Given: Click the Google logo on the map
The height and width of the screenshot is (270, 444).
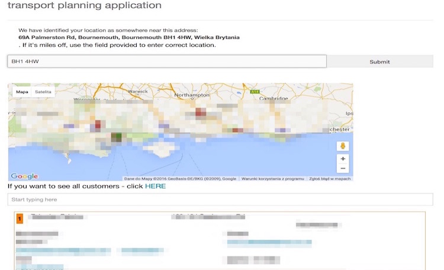Looking at the screenshot, I should click(24, 176).
